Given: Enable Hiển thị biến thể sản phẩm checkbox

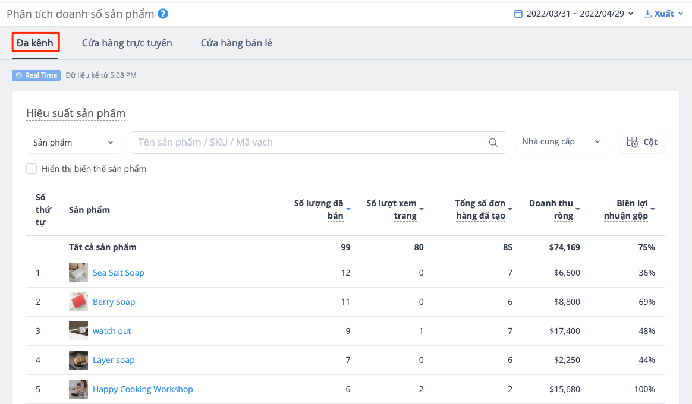Looking at the screenshot, I should [31, 169].
